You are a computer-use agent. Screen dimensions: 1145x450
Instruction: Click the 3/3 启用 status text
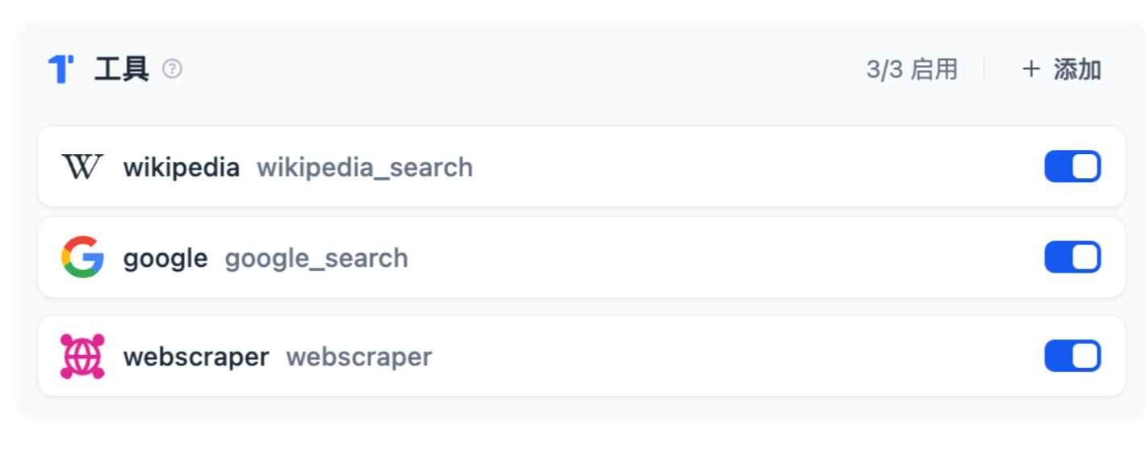(x=912, y=69)
